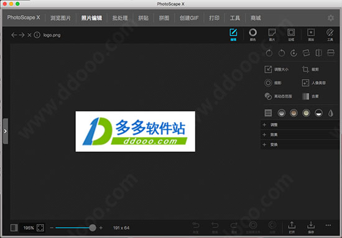Open the 人像美容 portrait beauty tool
342x238 pixels.
coord(314,83)
